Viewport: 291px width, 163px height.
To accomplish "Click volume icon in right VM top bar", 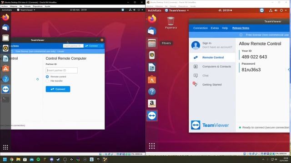I will pos(276,10).
